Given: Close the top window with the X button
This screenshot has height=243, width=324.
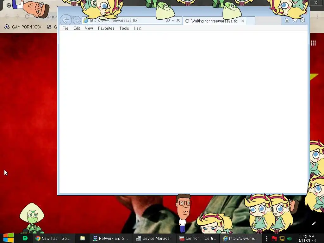Looking at the screenshot, I should (x=316, y=3).
